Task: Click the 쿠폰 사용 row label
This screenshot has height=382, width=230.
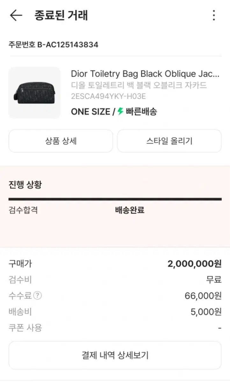Action: pos(25,328)
